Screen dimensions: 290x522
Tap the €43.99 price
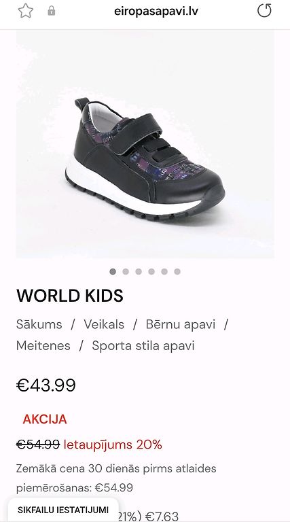46,385
